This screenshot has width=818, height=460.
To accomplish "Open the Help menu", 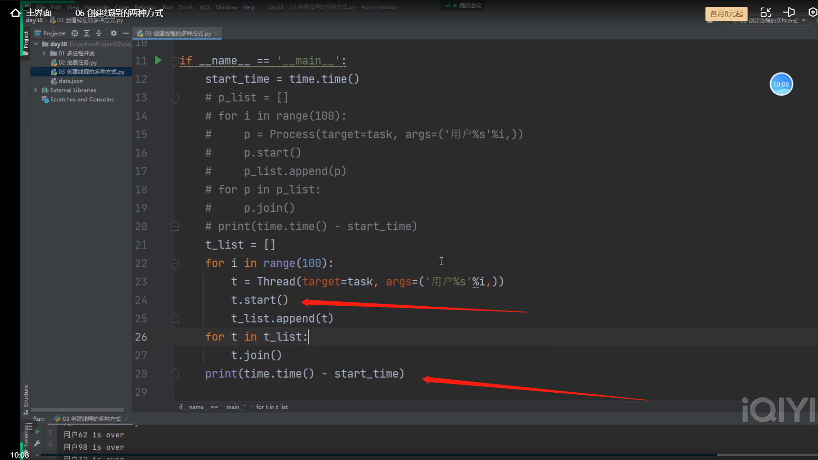I will coord(249,7).
